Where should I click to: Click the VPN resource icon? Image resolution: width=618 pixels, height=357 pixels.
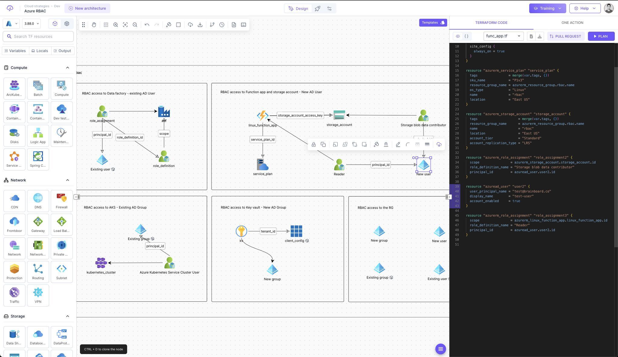coord(38,294)
